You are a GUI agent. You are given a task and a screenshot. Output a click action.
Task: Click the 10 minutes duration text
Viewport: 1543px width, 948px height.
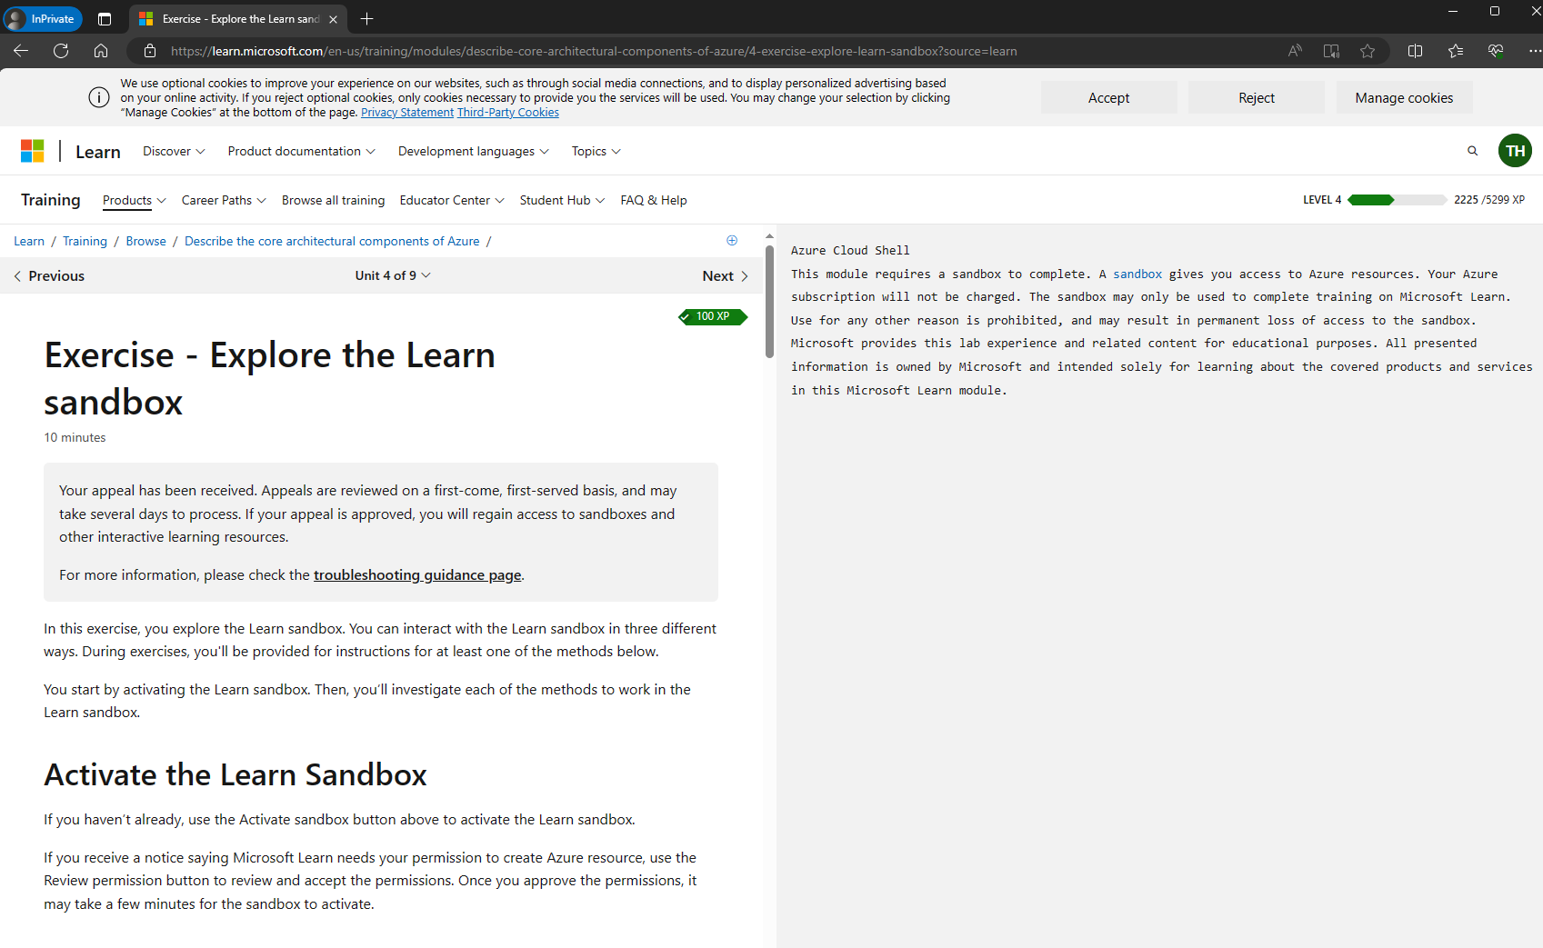[x=75, y=438]
